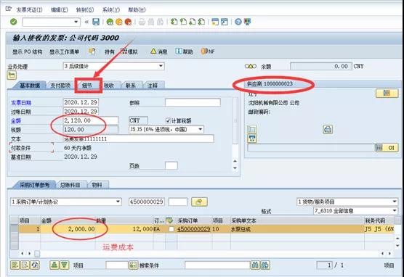Switch to the 细节 (Details) tab
The width and height of the screenshot is (404, 277).
[87, 86]
